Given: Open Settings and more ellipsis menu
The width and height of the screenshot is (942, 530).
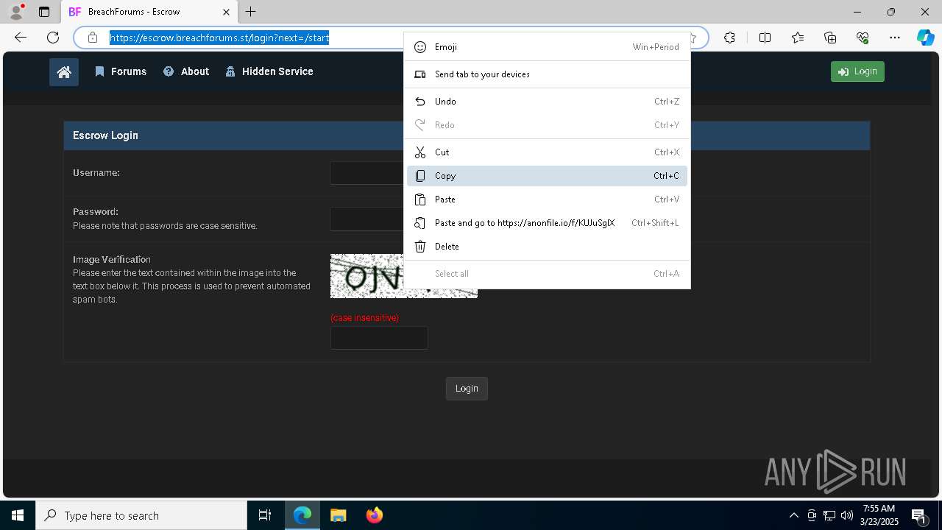Looking at the screenshot, I should [x=895, y=38].
